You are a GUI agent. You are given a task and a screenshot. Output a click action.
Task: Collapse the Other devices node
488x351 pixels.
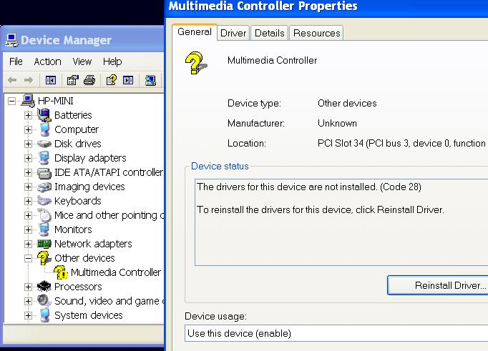pyautogui.click(x=28, y=258)
